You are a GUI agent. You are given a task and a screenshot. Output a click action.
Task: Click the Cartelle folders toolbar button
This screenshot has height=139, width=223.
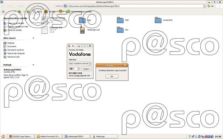(50, 11)
